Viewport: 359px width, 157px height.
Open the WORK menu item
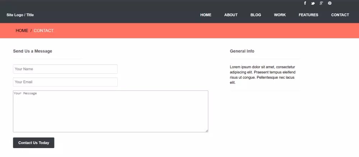280,15
